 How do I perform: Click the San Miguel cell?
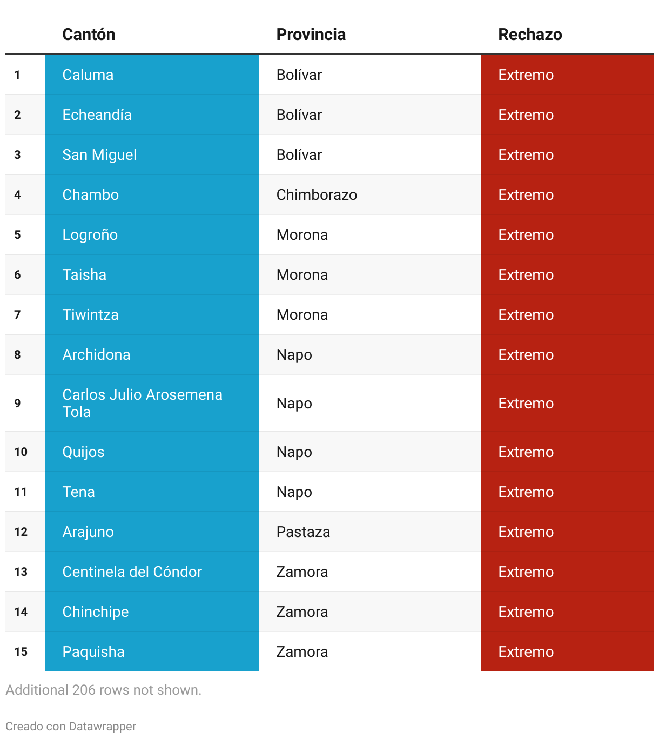152,154
